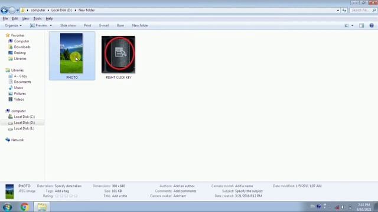Click the Refresh button beside address bar
378x212 pixels.
click(x=344, y=11)
